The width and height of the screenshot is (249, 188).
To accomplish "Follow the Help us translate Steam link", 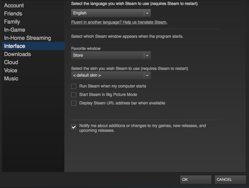I will coord(119,22).
